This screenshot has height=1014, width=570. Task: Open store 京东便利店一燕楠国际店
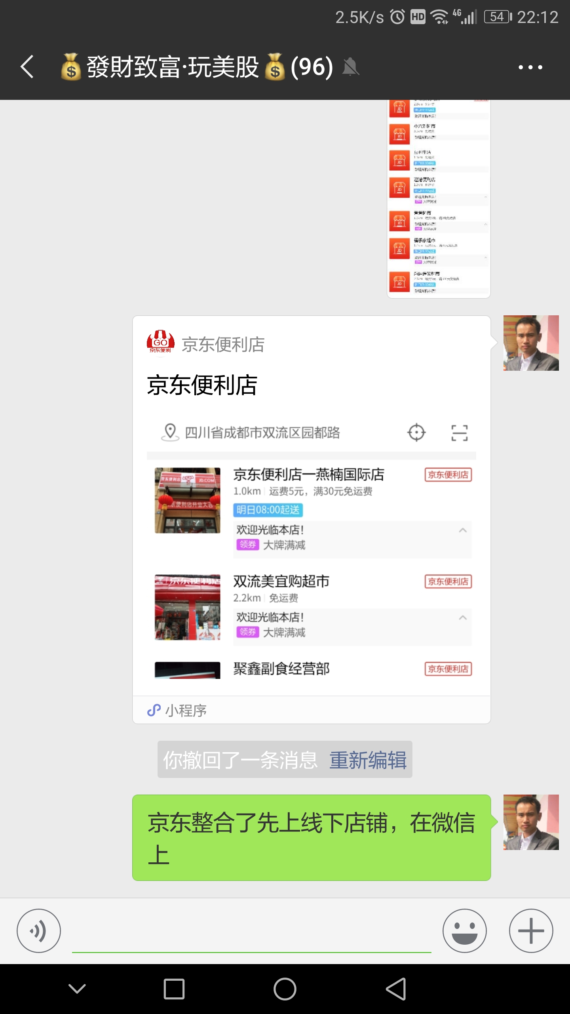tap(309, 475)
